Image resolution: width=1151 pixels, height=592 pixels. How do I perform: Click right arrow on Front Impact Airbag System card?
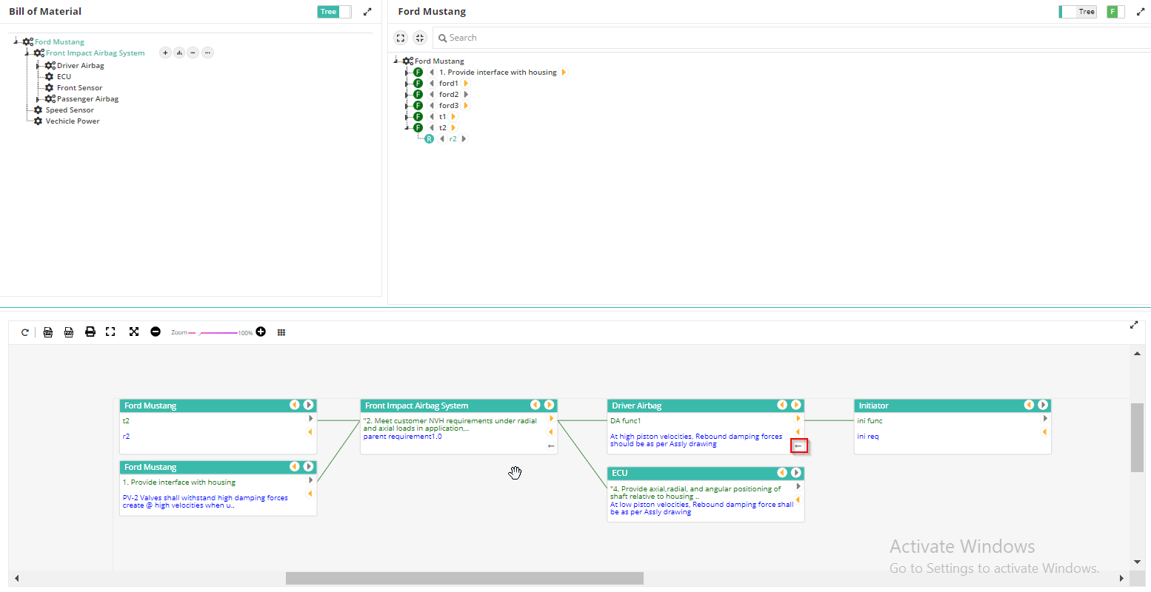click(549, 405)
